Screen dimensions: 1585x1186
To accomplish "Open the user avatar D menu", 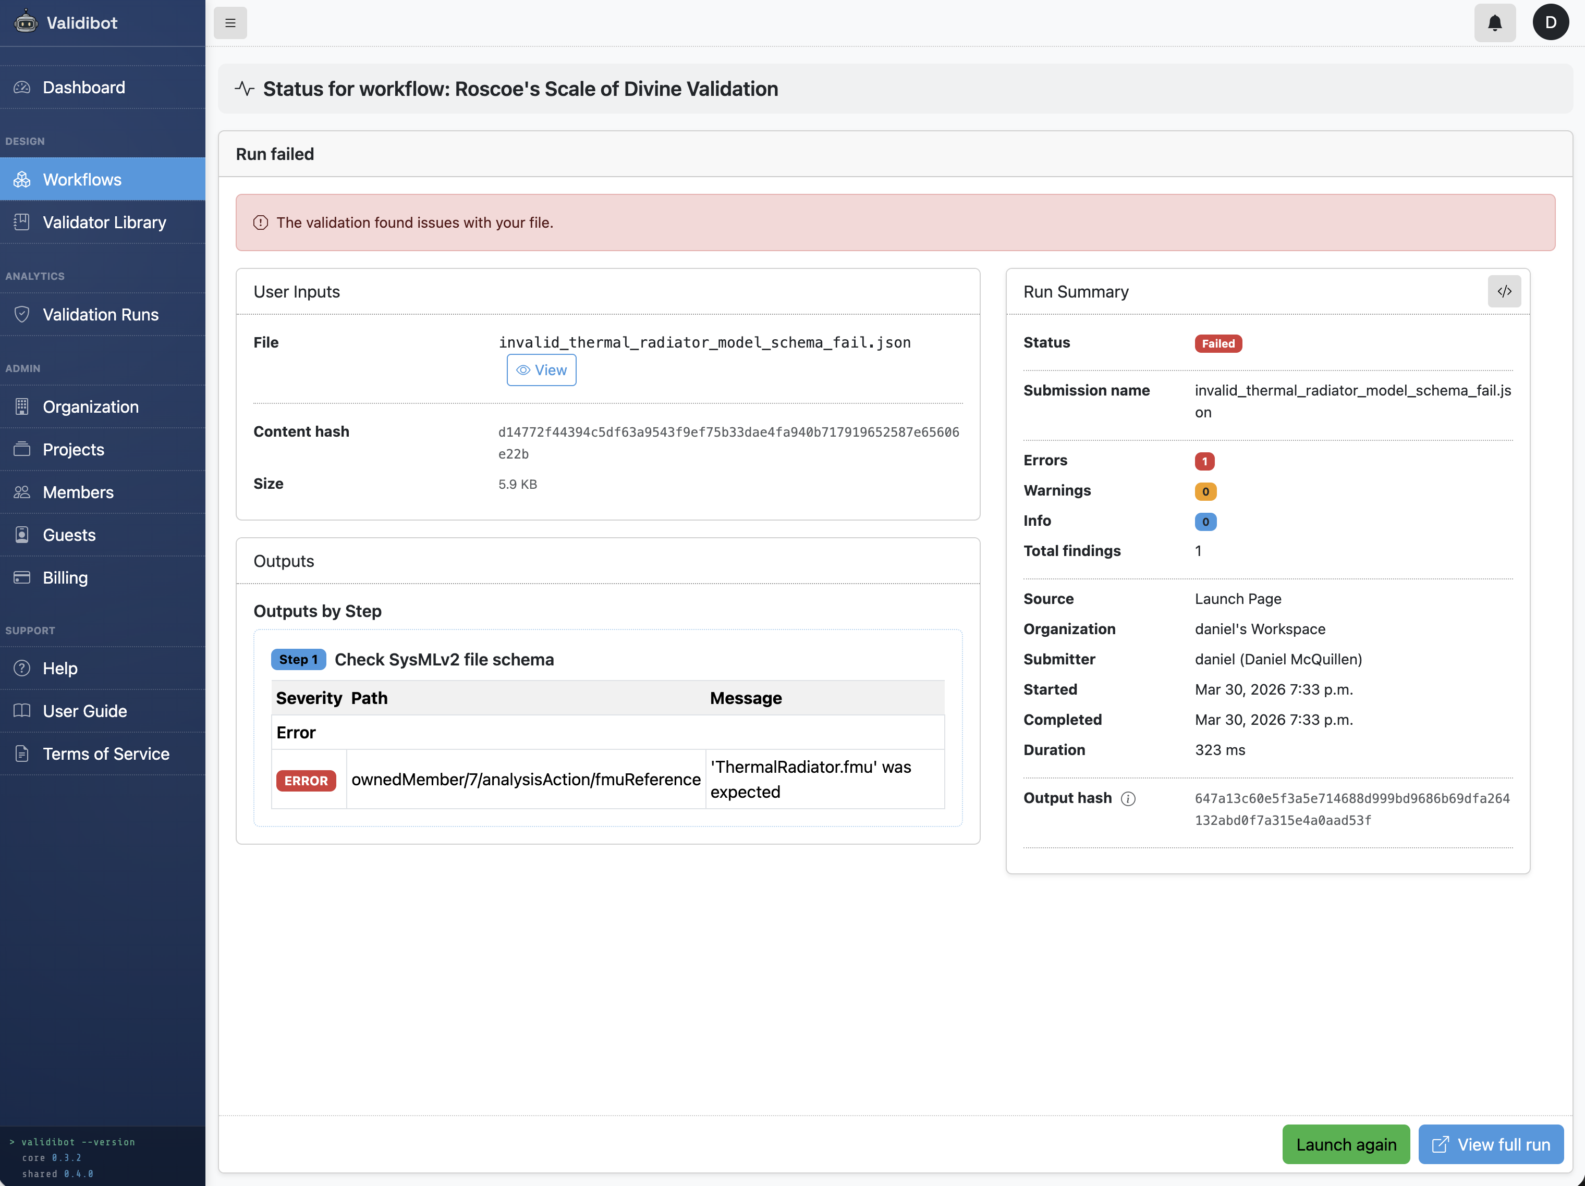I will 1551,23.
